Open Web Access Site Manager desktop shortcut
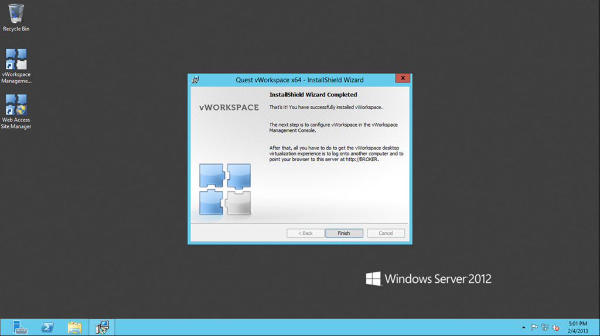 16,112
